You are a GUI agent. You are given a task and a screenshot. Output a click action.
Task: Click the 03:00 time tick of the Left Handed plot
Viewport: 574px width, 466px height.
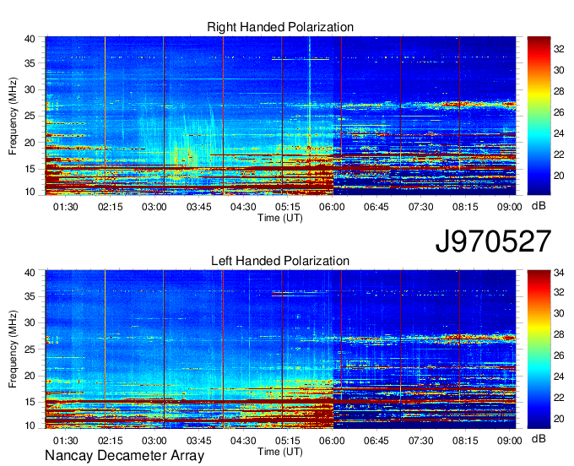coord(154,441)
